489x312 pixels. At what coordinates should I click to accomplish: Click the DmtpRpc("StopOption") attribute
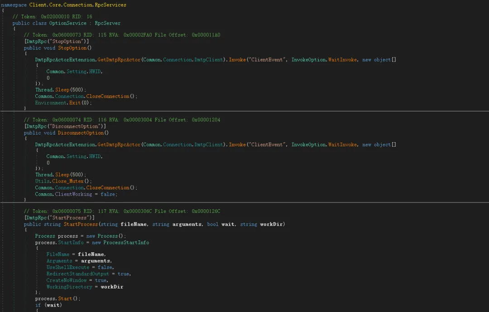57,42
